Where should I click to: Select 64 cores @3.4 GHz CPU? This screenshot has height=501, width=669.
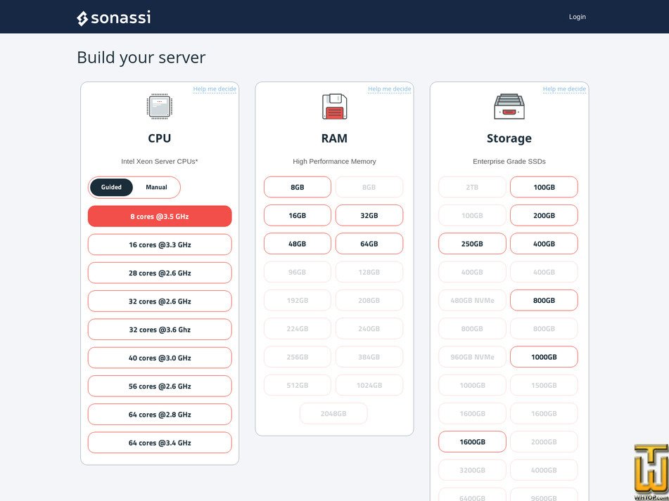(160, 443)
